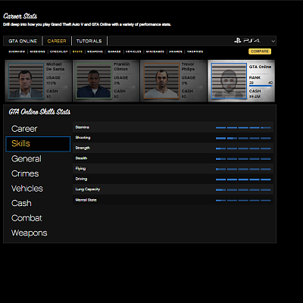
Task: Select General in the stats sidebar
Action: point(27,159)
